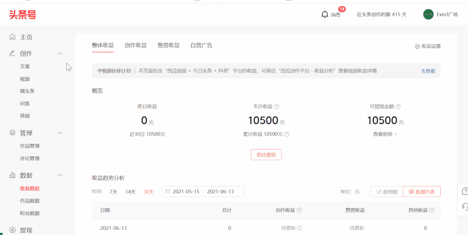Click the 创作 pencil icon
Viewport: 468px width, 235px height.
(12, 53)
